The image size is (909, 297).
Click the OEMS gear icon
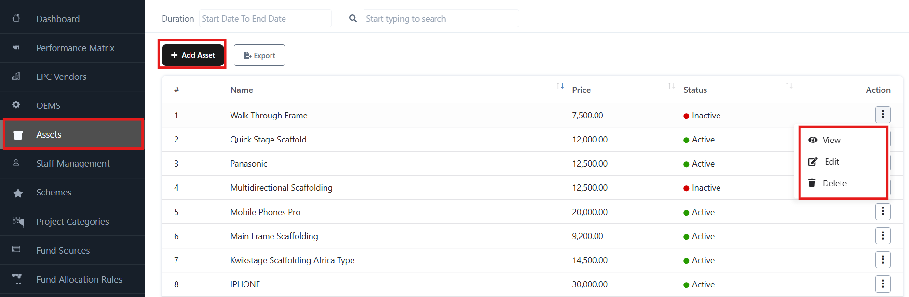pyautogui.click(x=16, y=105)
